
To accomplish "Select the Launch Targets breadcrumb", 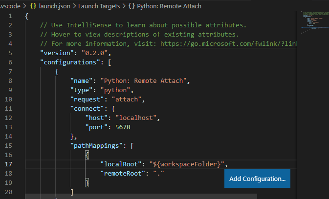I will 99,6.
